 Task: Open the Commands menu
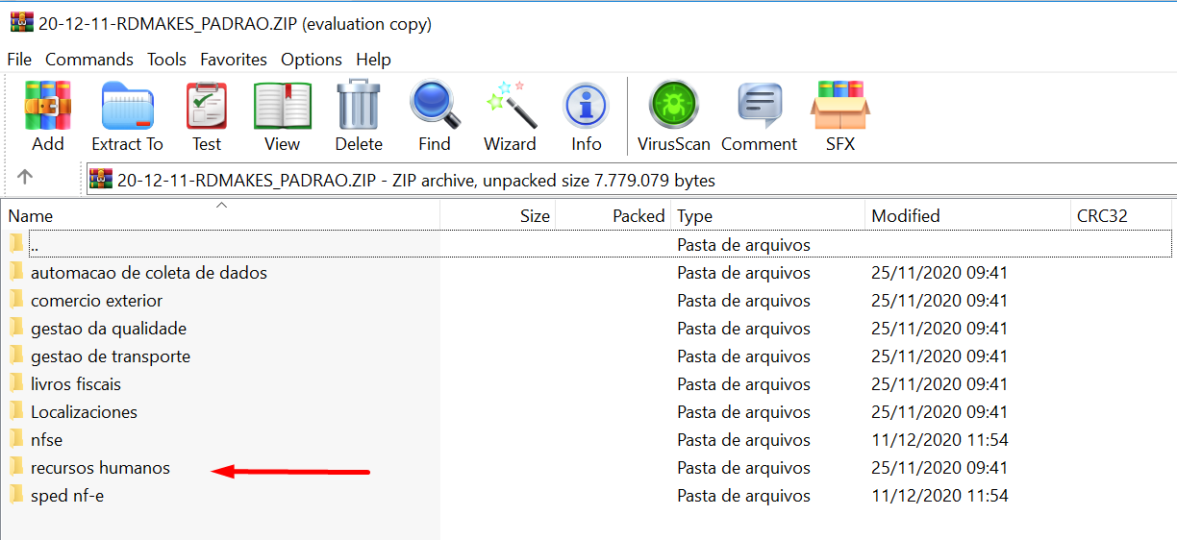[x=89, y=60]
